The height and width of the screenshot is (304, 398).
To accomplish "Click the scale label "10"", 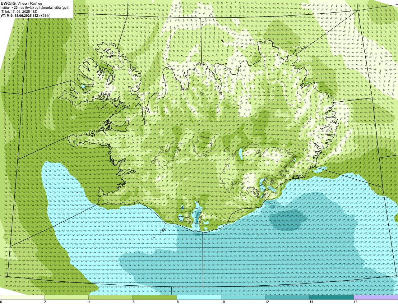I will point(223,302).
